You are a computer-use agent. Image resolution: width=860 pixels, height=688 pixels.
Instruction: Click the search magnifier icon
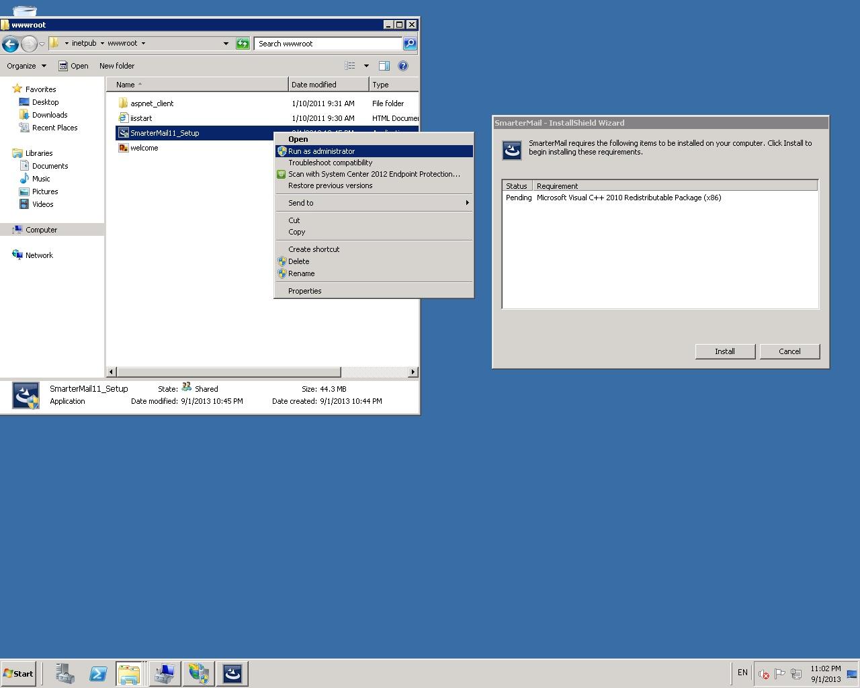[409, 44]
